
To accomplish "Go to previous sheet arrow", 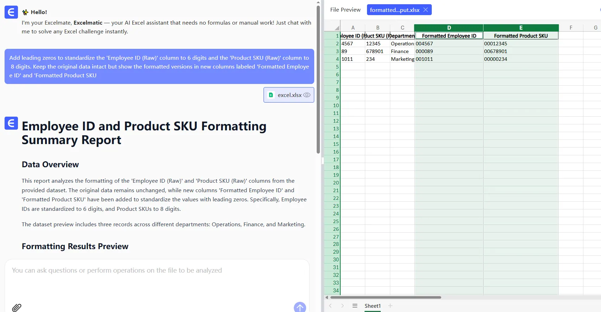I will (x=330, y=306).
